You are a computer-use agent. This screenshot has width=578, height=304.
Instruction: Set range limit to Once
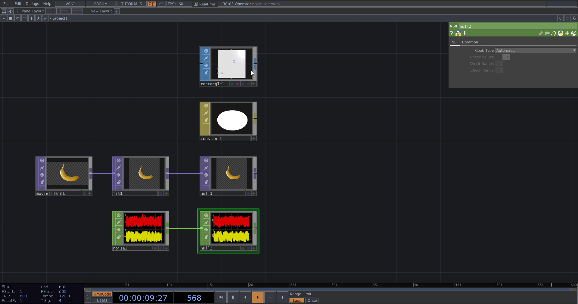pyautogui.click(x=312, y=300)
